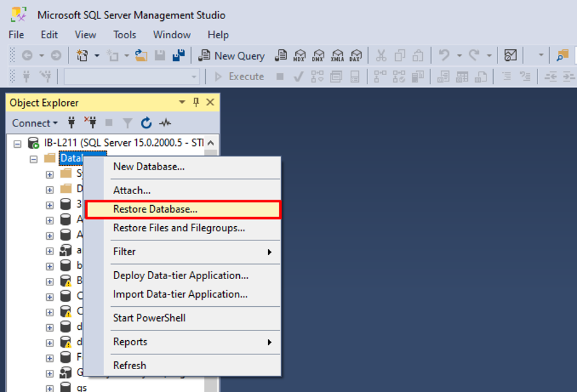Click the MDX query icon
Screen dimensions: 577x392
pyautogui.click(x=300, y=55)
